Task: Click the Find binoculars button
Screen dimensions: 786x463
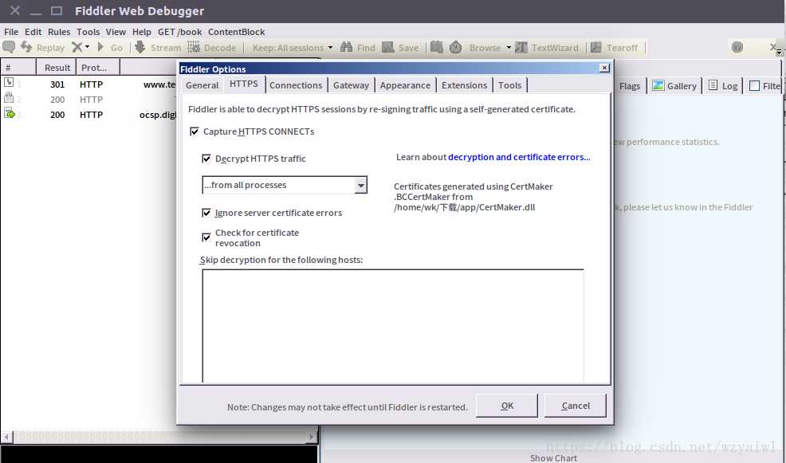Action: tap(357, 48)
